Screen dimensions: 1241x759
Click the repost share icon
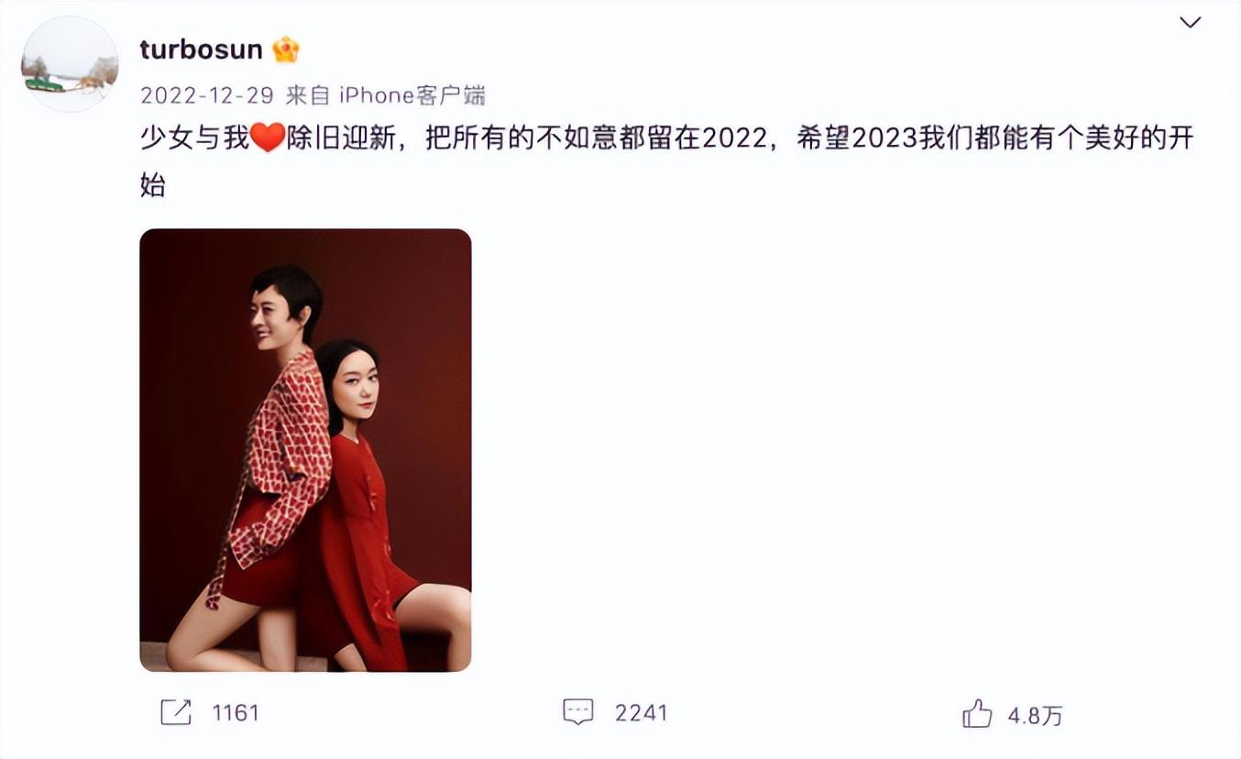tap(175, 712)
